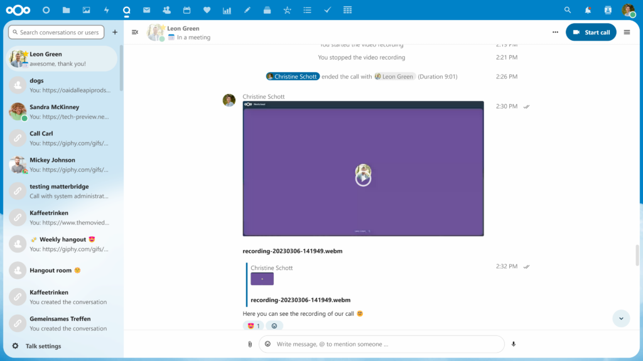The width and height of the screenshot is (643, 361).
Task: Open Talk settings at the sidebar bottom
Action: coord(38,345)
